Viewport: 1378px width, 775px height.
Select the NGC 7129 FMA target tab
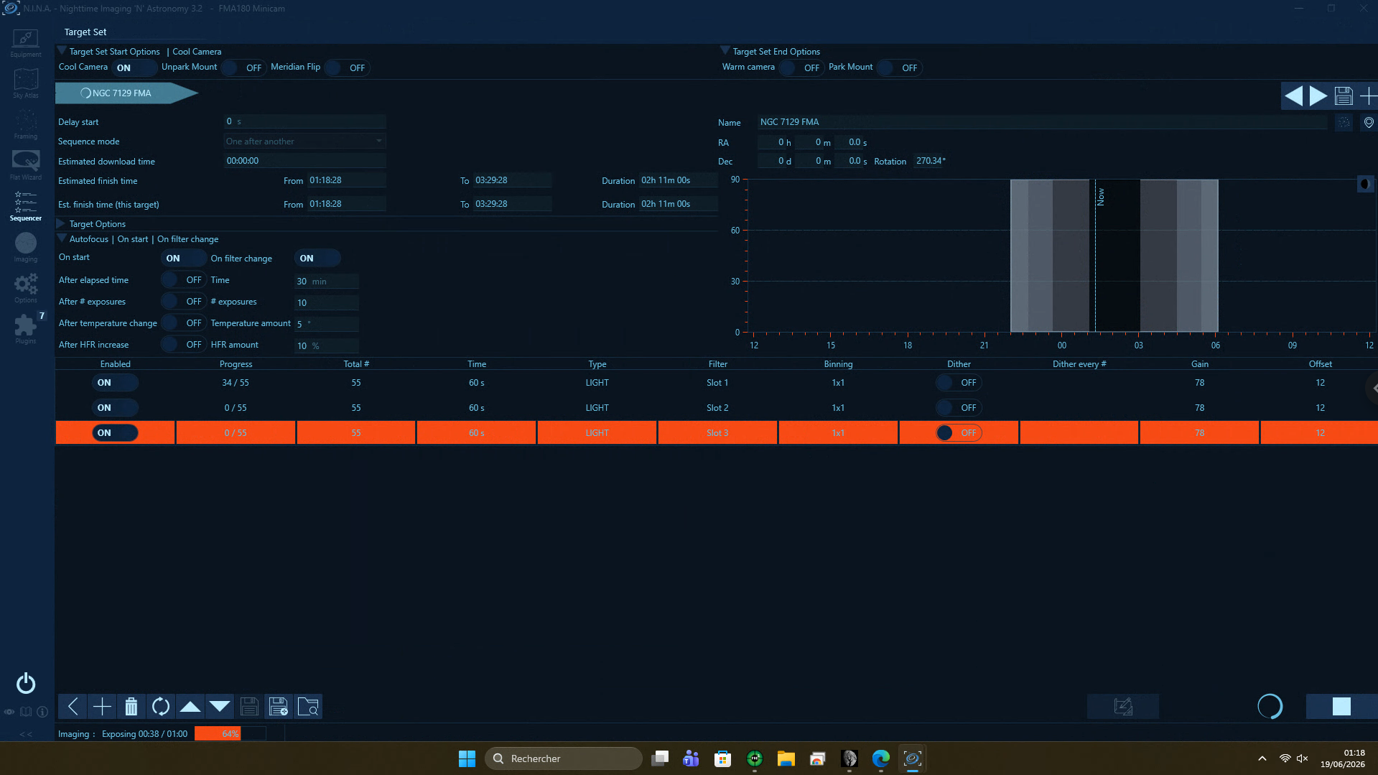(126, 93)
